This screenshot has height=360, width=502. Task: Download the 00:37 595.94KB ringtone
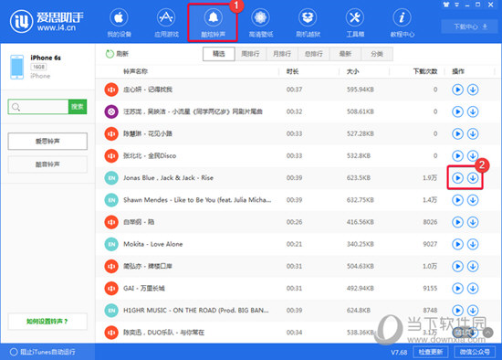473,90
